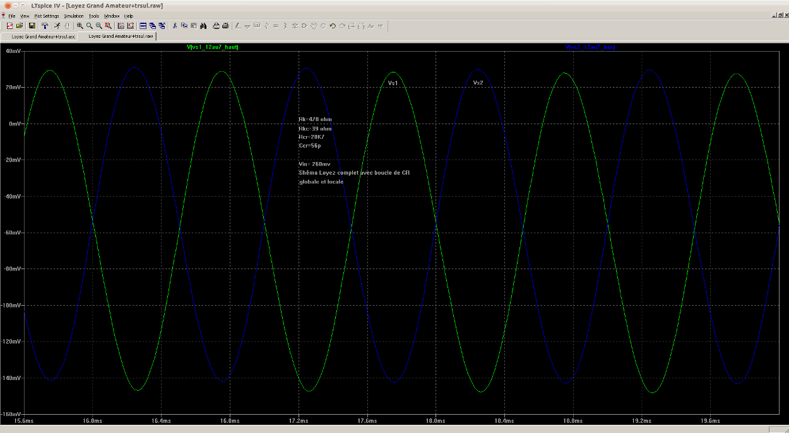This screenshot has width=789, height=433.
Task: Select the Zoom In magnifier icon
Action: tap(80, 26)
